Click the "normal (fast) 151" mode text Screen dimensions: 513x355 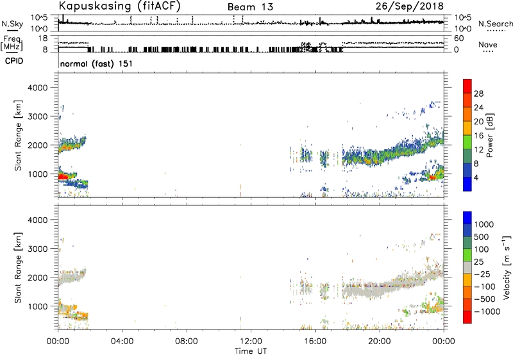[97, 63]
